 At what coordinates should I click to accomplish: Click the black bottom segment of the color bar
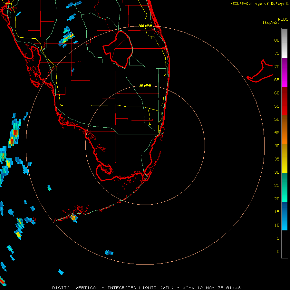285,244
